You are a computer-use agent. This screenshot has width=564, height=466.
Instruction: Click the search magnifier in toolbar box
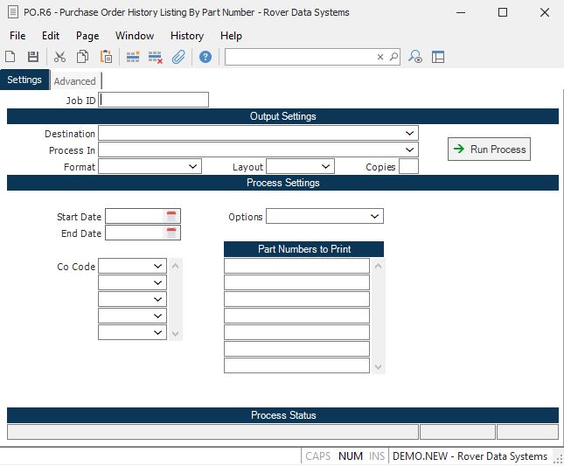(x=393, y=57)
